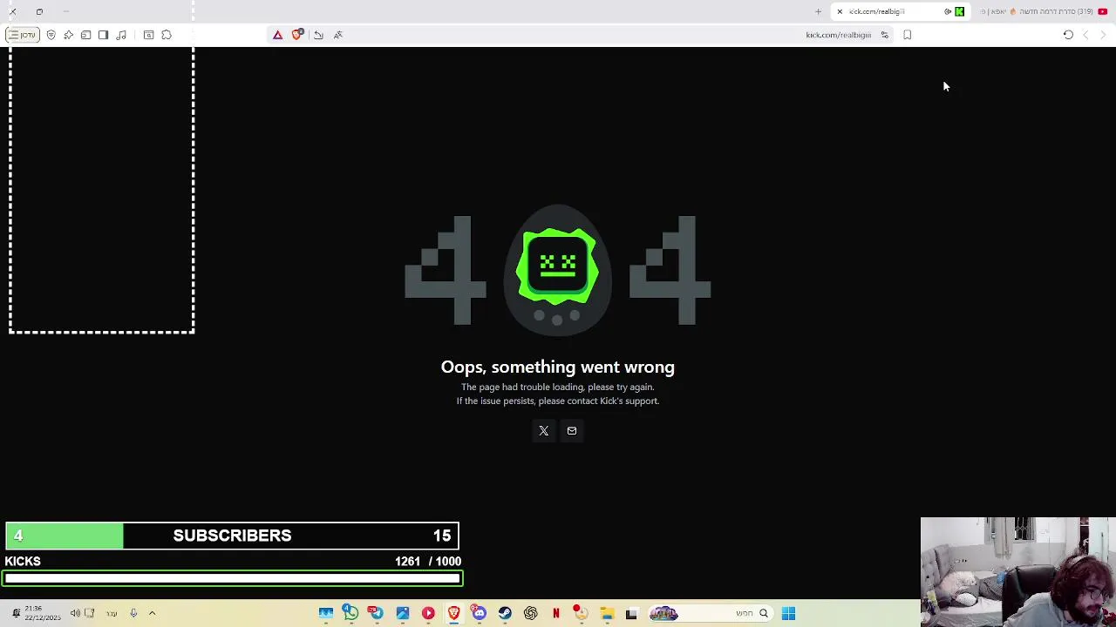Click the Brave Rewards triangle icon
The width and height of the screenshot is (1116, 627).
point(277,35)
